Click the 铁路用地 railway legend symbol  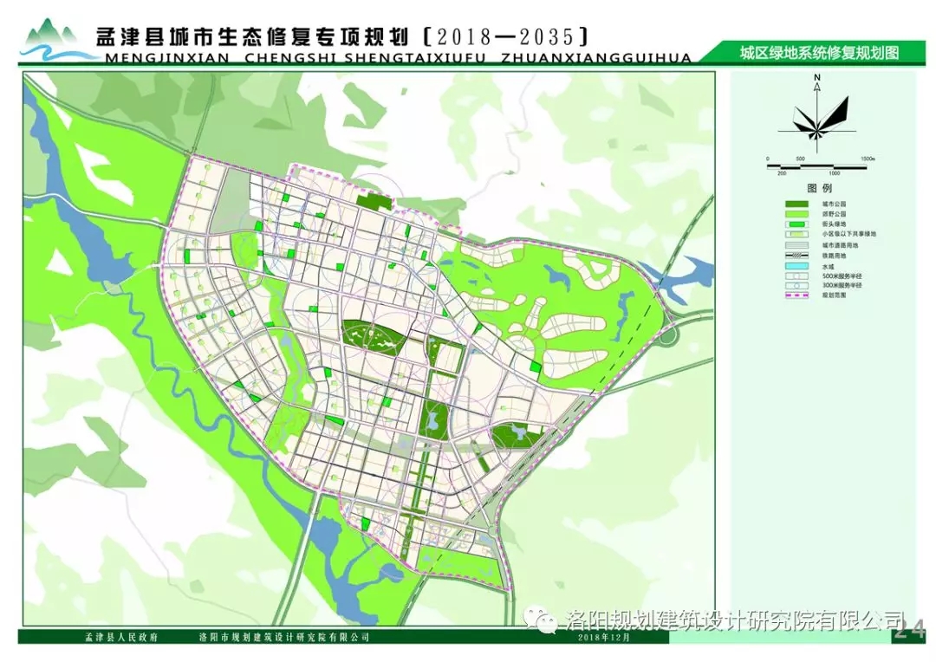point(796,257)
